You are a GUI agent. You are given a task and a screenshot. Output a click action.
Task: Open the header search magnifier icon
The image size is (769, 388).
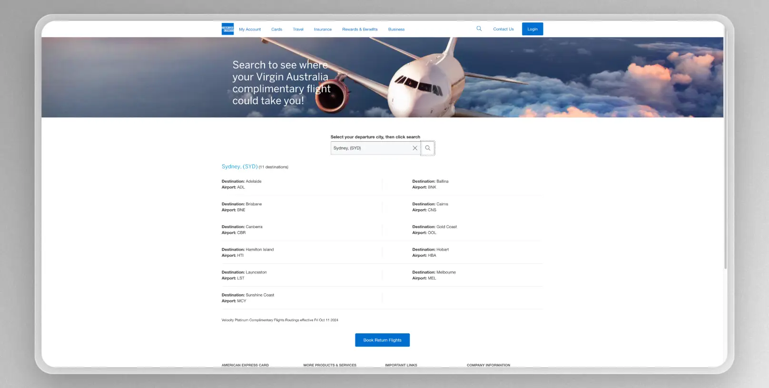point(479,29)
